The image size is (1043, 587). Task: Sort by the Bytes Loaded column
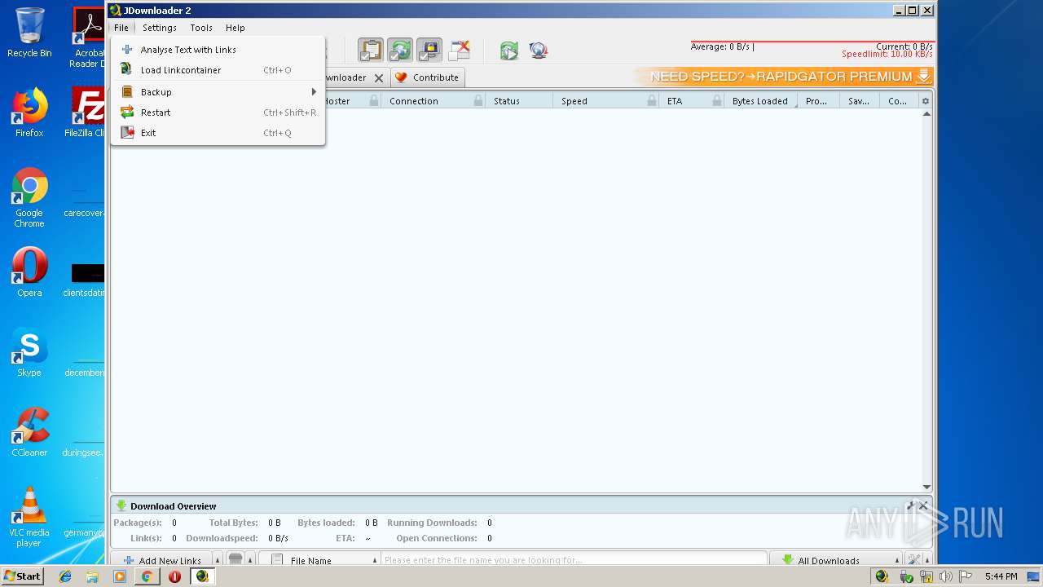tap(760, 101)
